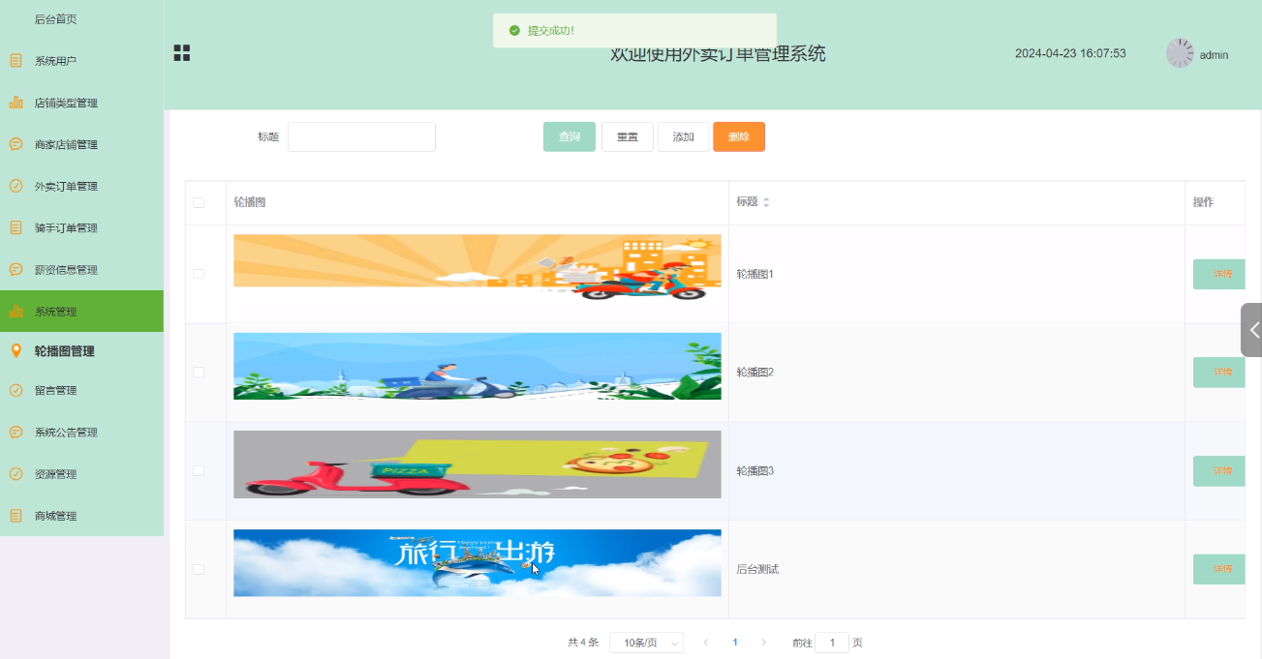1262x659 pixels.
Task: Click the 重置 reset button
Action: pos(628,136)
